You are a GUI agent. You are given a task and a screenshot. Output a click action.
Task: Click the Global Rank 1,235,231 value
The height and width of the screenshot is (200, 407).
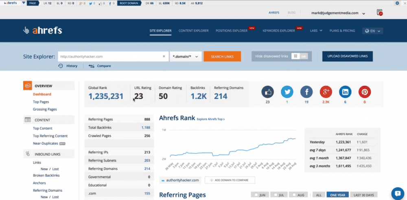click(x=106, y=96)
